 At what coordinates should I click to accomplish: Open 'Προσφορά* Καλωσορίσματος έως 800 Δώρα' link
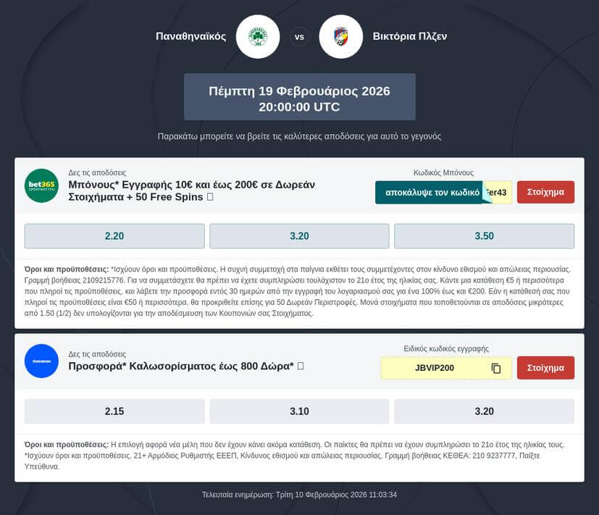point(180,367)
